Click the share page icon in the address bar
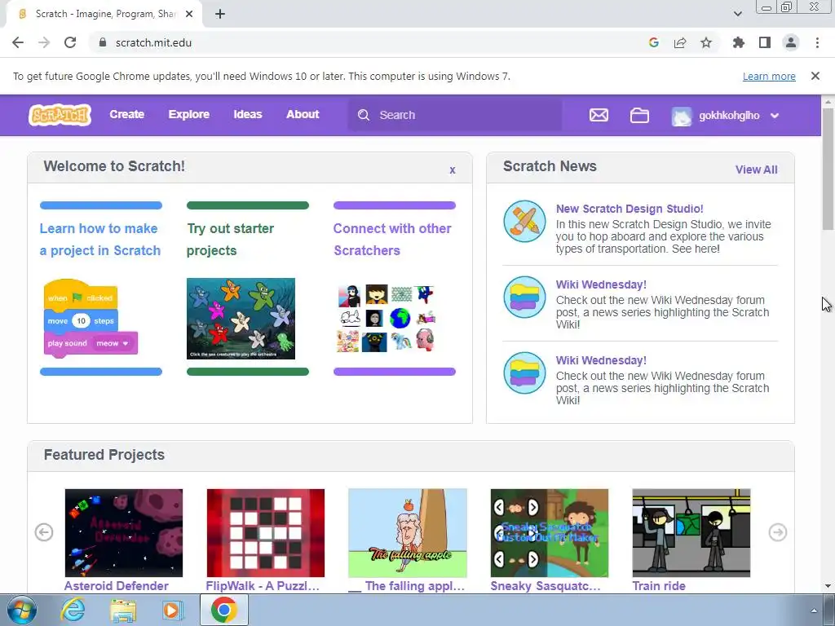This screenshot has height=626, width=835. (680, 42)
